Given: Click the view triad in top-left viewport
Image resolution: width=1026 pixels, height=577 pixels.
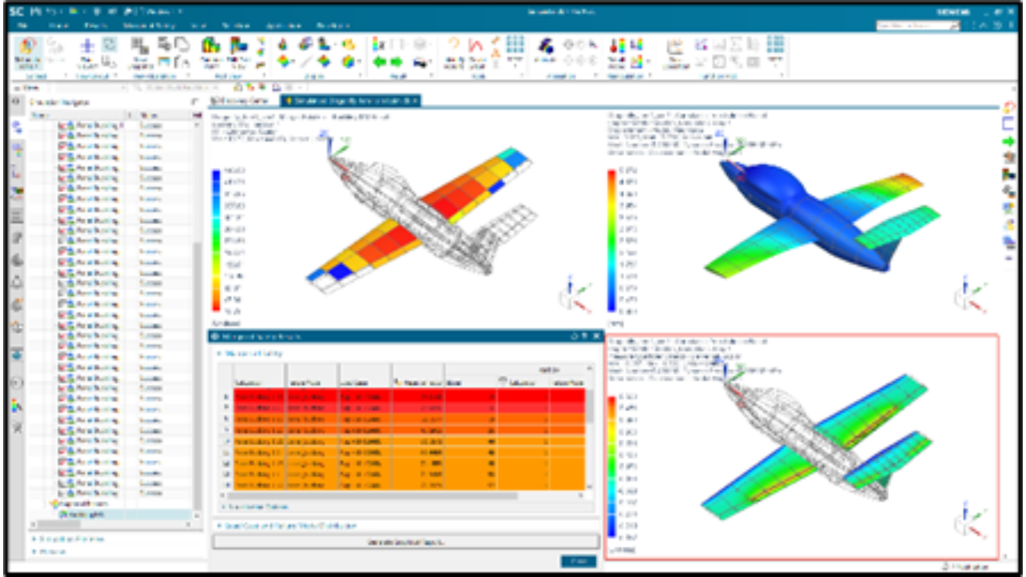Looking at the screenshot, I should coord(575,296).
